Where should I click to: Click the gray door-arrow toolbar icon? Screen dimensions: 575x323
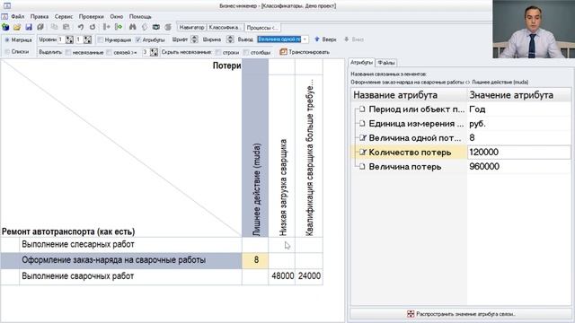(106, 27)
